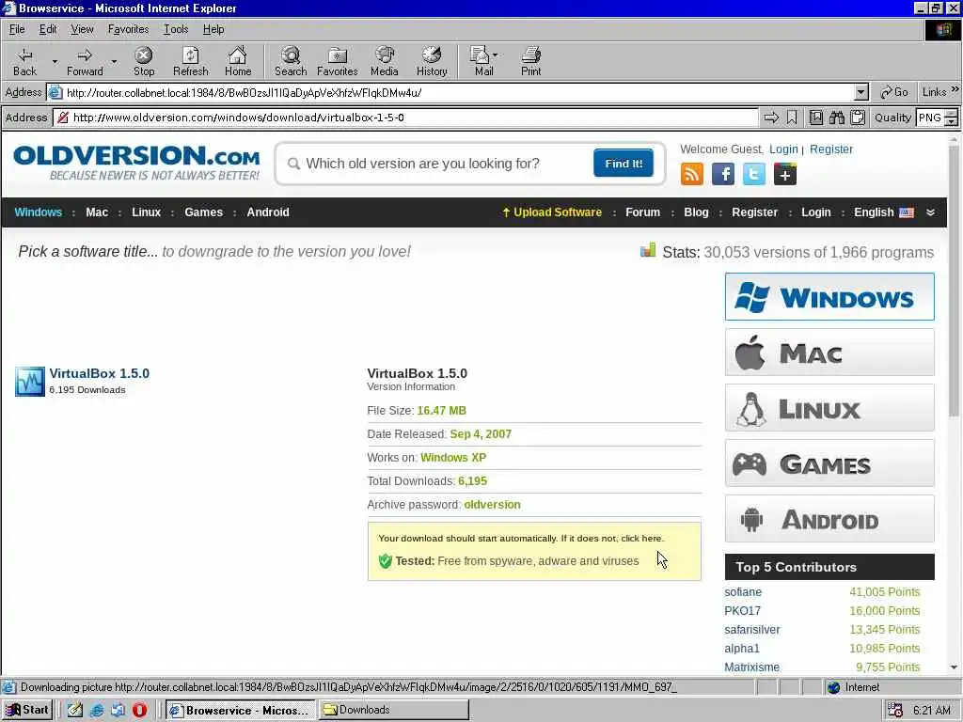Click the Stats bar chart icon

[648, 250]
